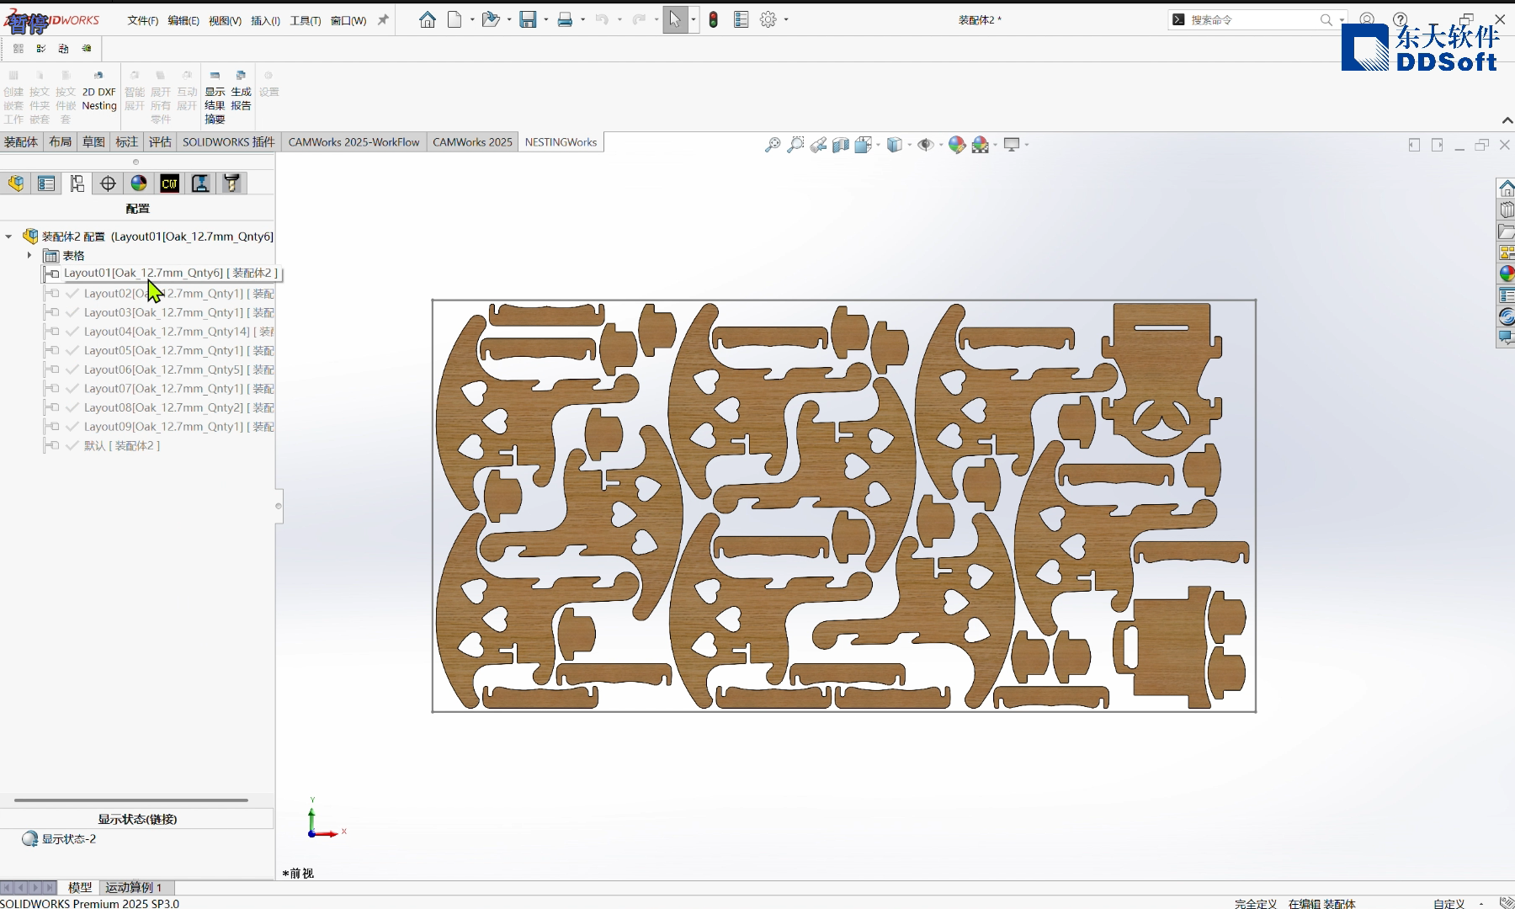Open the FeatureManager design tree tab
This screenshot has width=1515, height=909.
16,183
